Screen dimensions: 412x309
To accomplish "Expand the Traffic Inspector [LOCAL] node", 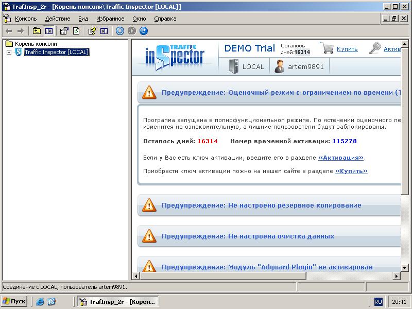I will pyautogui.click(x=9, y=52).
